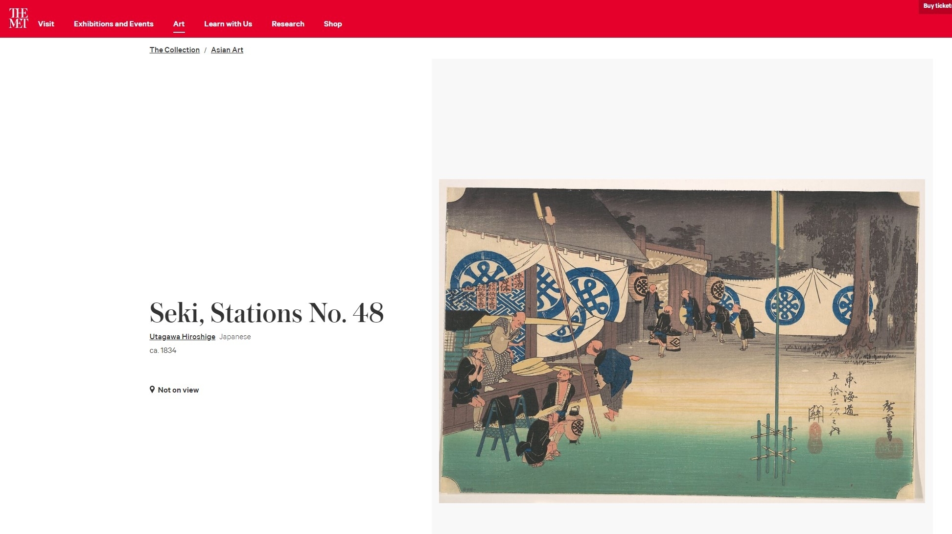952x534 pixels.
Task: Open the Visit menu
Action: click(46, 24)
